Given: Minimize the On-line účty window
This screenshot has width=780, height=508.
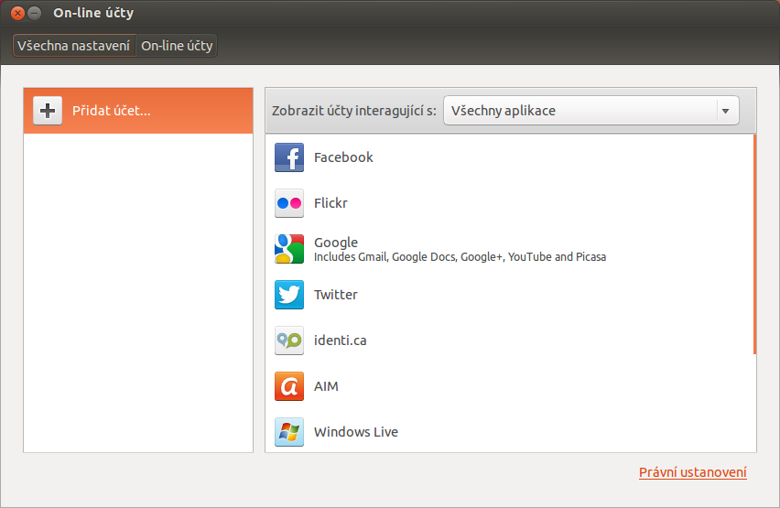Looking at the screenshot, I should [34, 13].
